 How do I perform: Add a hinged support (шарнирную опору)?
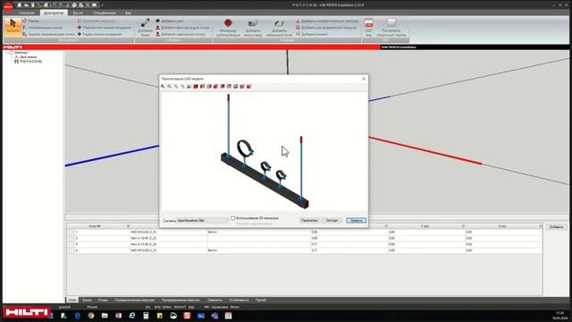point(181,34)
